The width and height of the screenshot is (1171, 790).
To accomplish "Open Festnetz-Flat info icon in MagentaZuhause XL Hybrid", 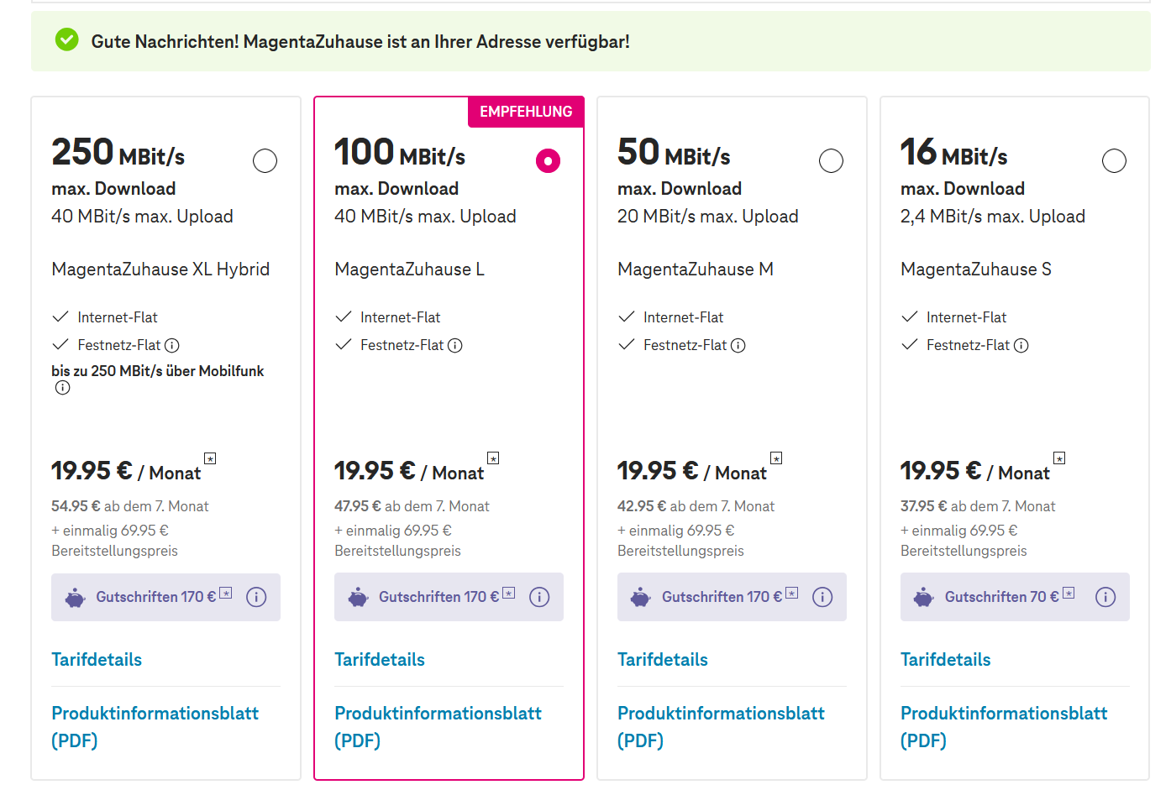I will [x=172, y=345].
